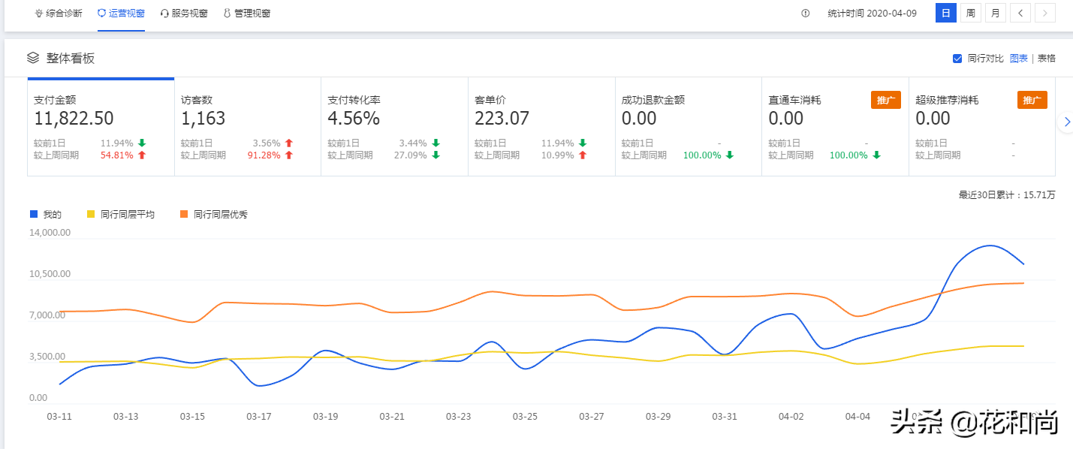Switch to 表格 table view

pyautogui.click(x=1047, y=59)
